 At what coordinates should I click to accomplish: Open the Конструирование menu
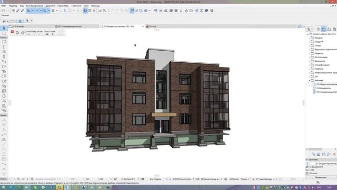coord(34,6)
